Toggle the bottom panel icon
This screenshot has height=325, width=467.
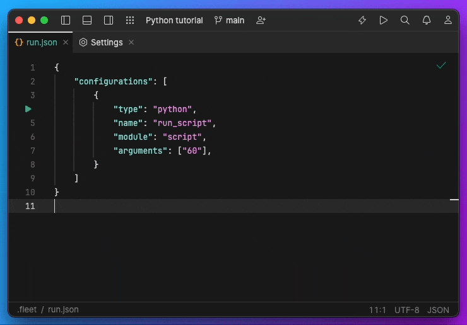click(87, 20)
